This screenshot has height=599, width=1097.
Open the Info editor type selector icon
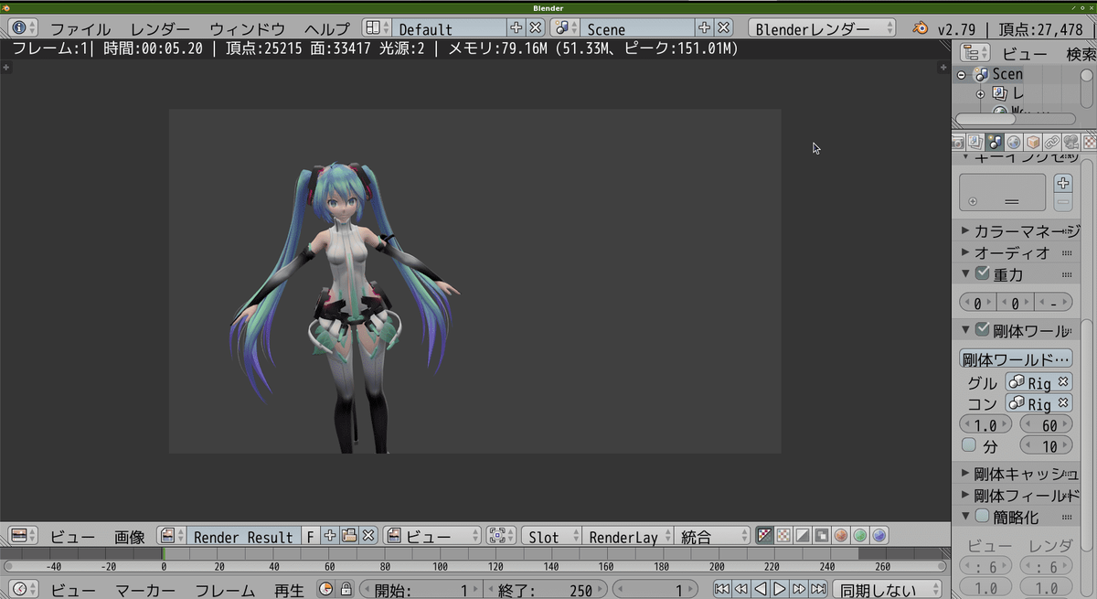23,28
